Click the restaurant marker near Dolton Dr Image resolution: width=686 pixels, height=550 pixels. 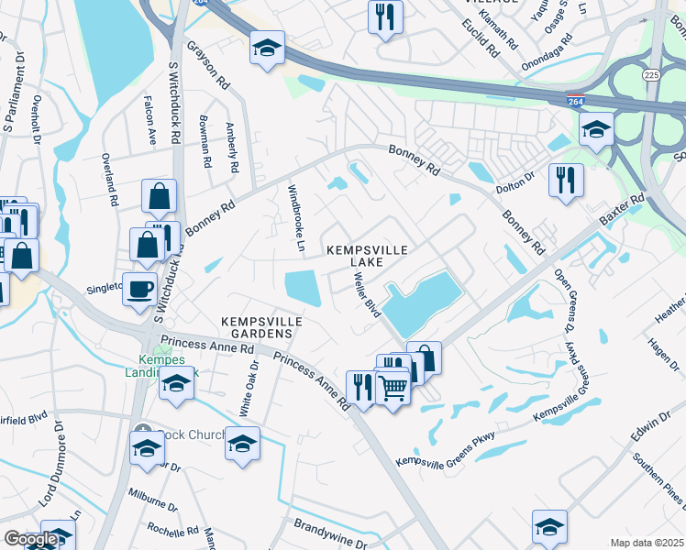click(x=567, y=182)
